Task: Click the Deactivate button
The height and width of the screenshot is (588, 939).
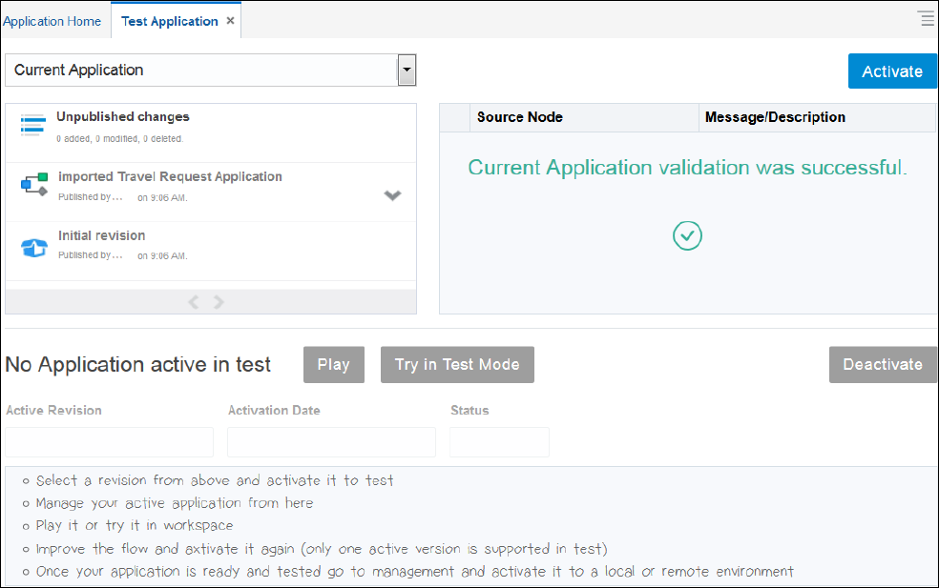Action: click(883, 364)
